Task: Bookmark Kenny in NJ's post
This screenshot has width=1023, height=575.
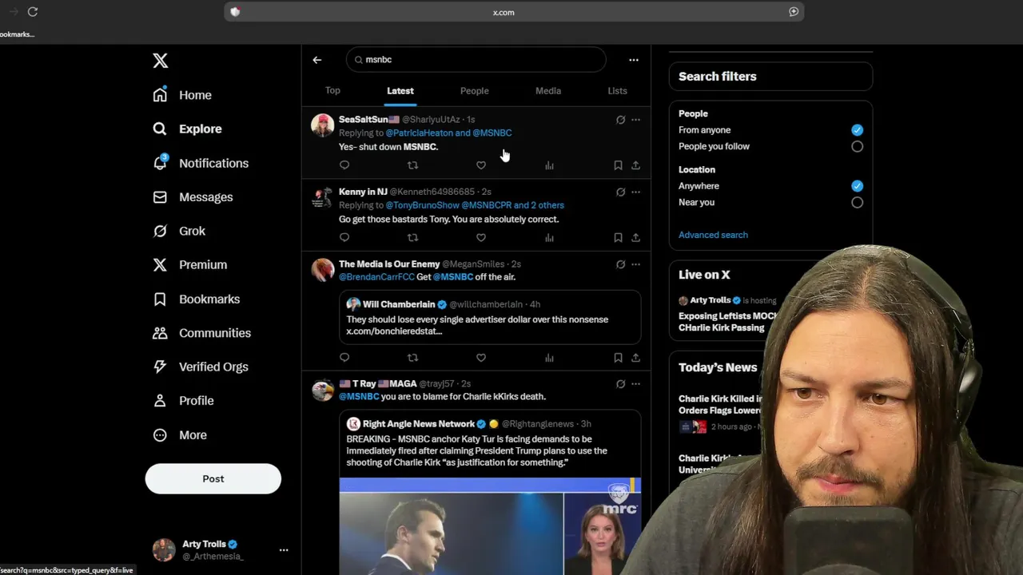Action: 618,237
